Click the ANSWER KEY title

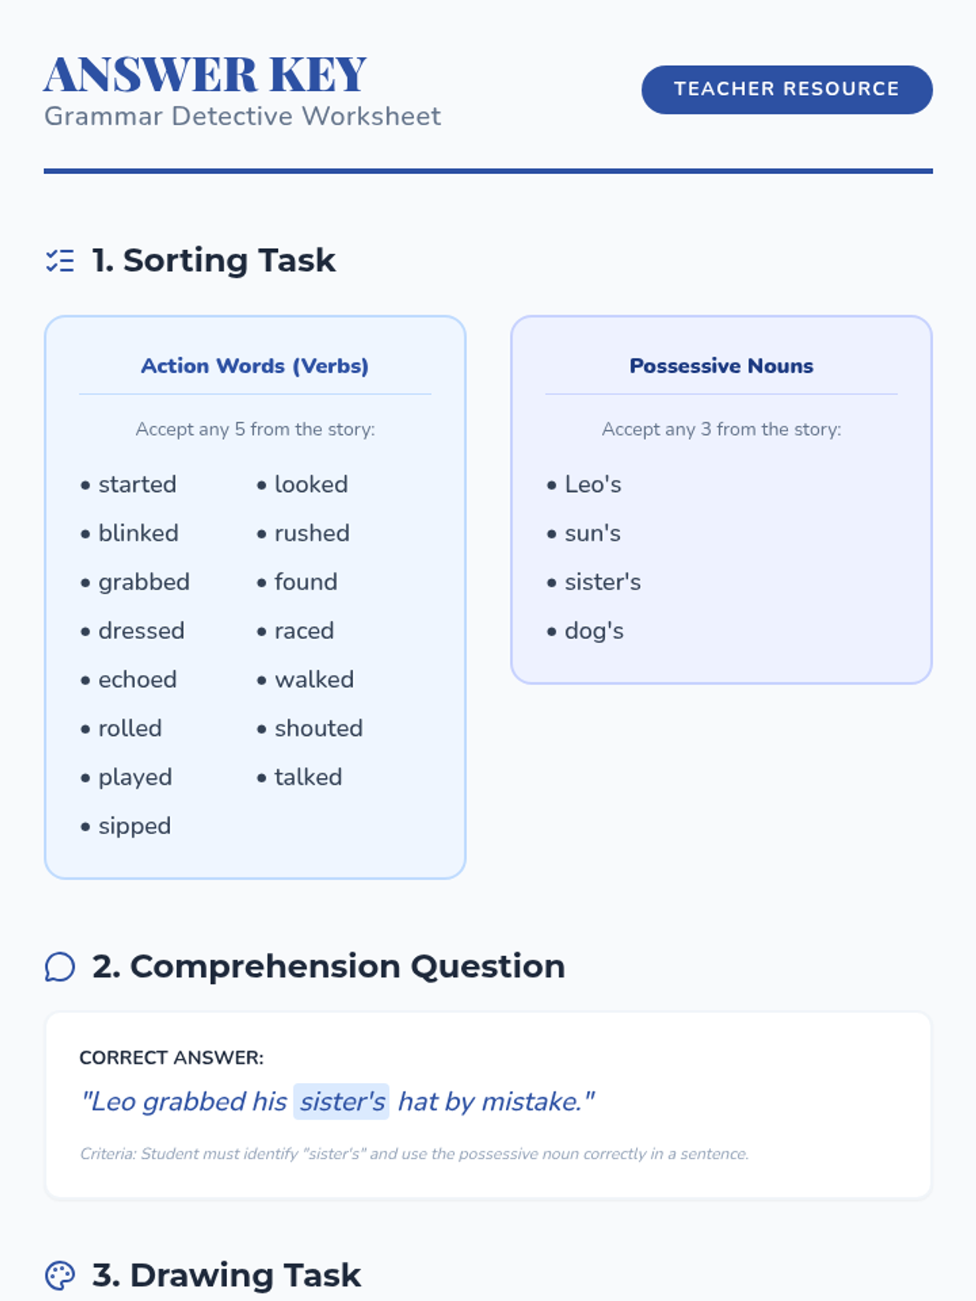[205, 75]
